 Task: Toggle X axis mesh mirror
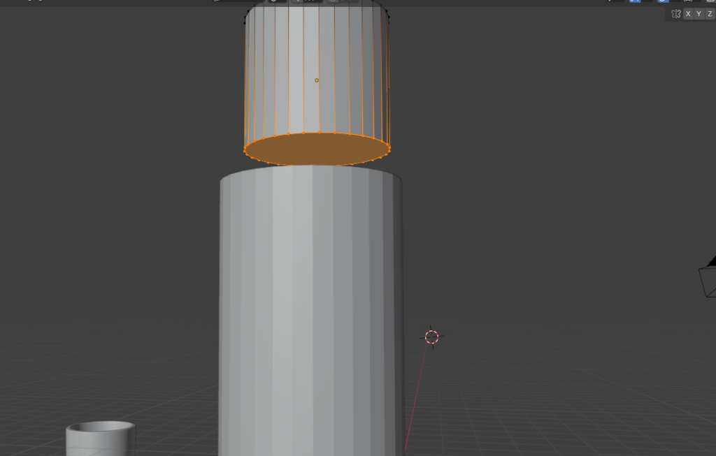pos(688,14)
